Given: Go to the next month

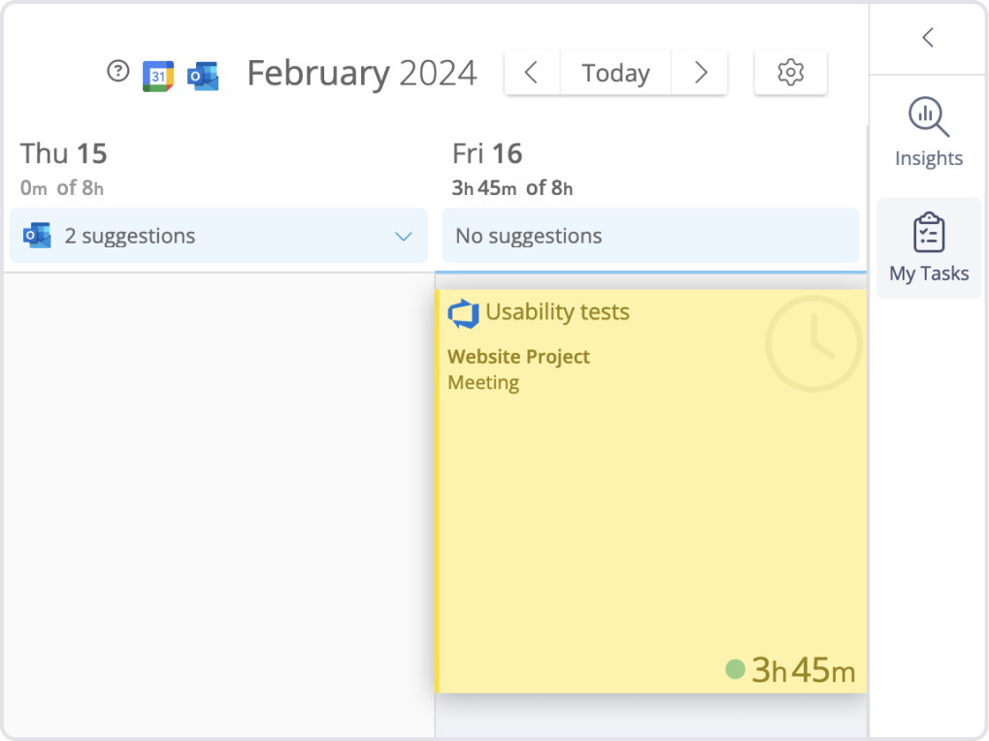Looking at the screenshot, I should (700, 73).
